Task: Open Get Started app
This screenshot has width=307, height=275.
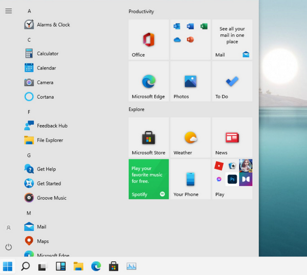Action: click(x=42, y=184)
